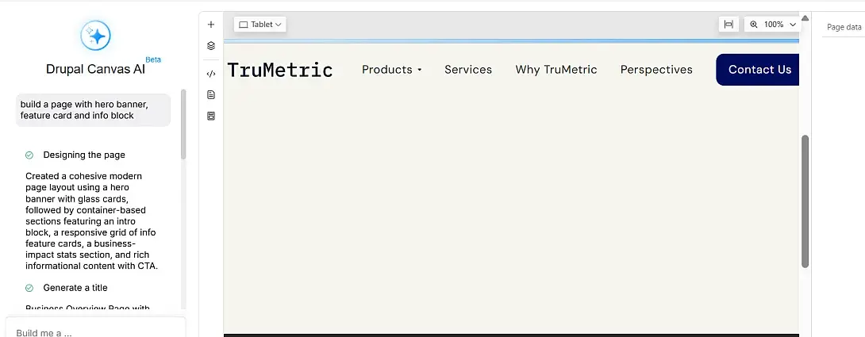Open the templates icon in sidebar
This screenshot has height=337, width=865.
click(x=211, y=116)
